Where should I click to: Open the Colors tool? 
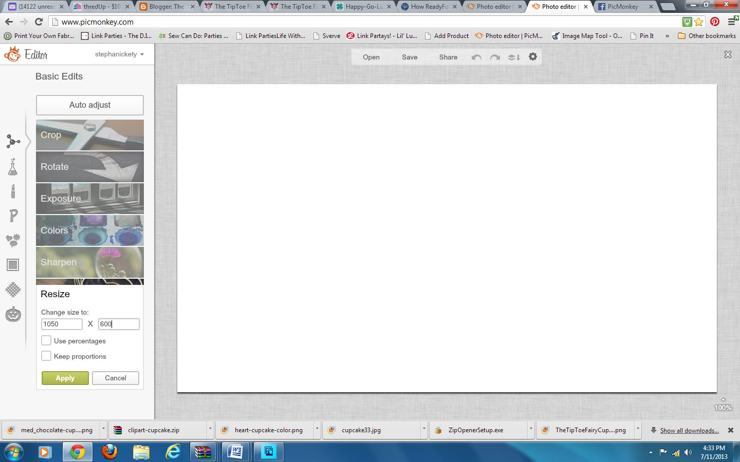[x=90, y=230]
